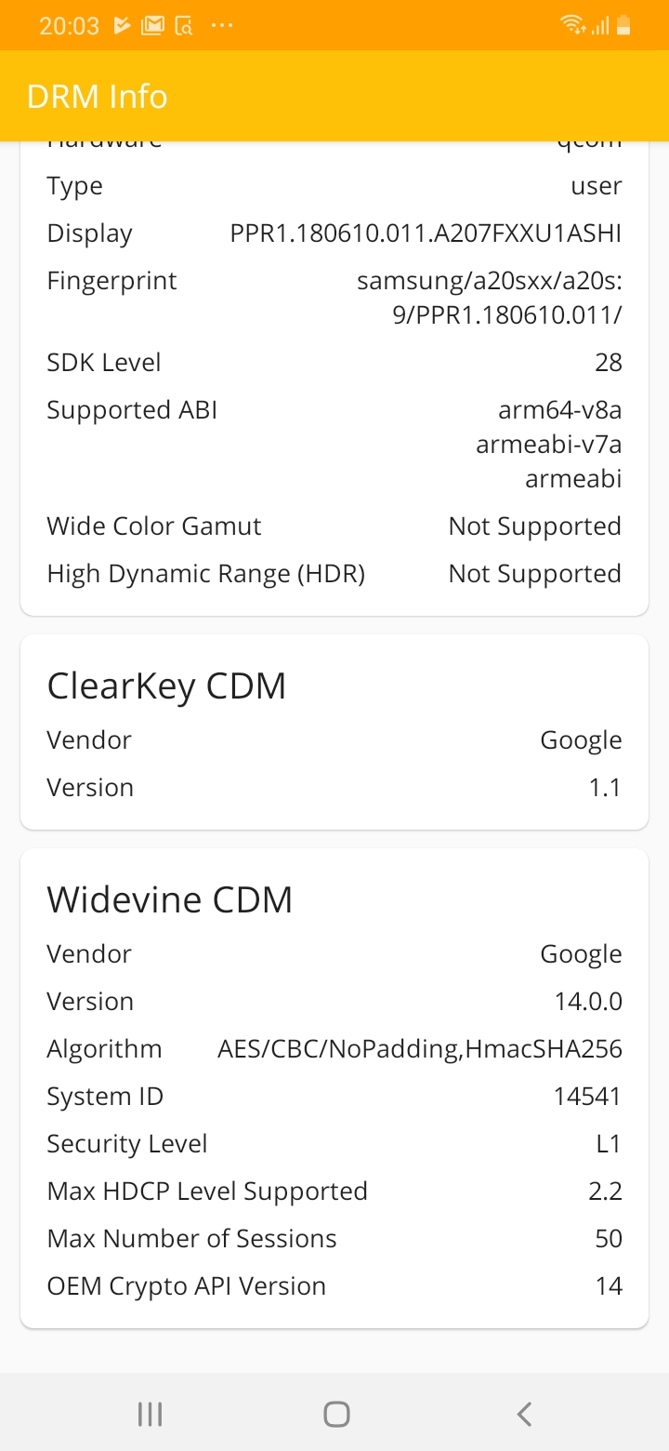Select the Widevine CDM card heading
Viewport: 669px width, 1451px height.
[170, 899]
